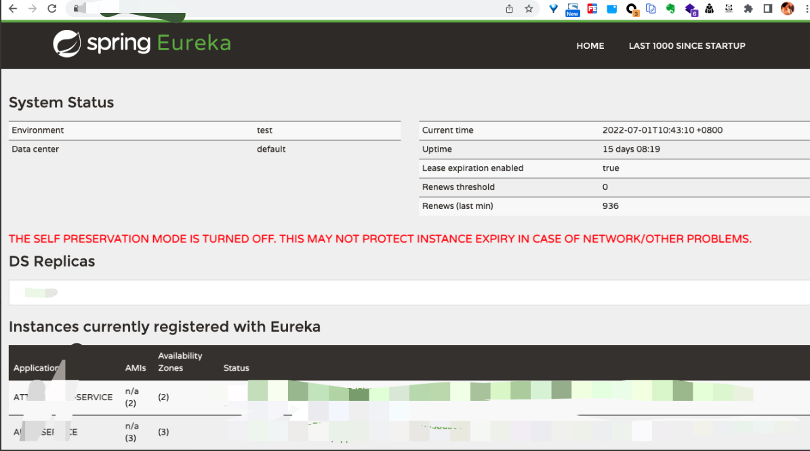Click the 'DS Replicas' heading
810x451 pixels.
click(52, 261)
